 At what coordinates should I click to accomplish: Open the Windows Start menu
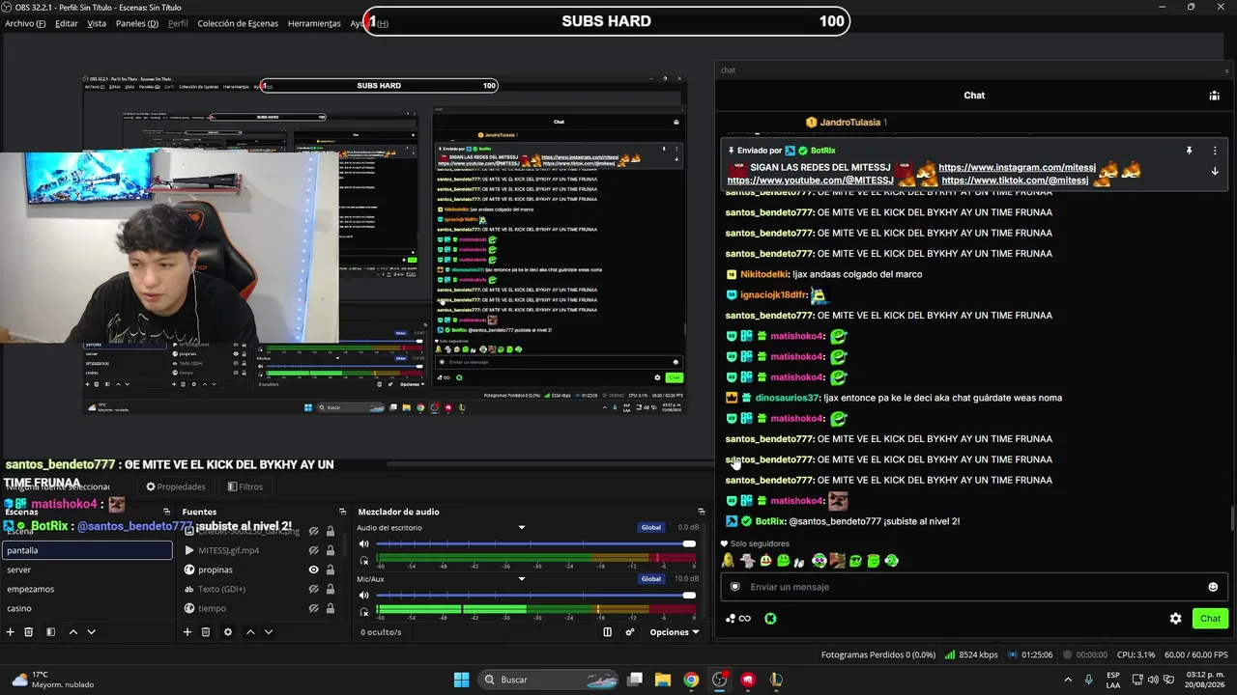click(x=461, y=680)
